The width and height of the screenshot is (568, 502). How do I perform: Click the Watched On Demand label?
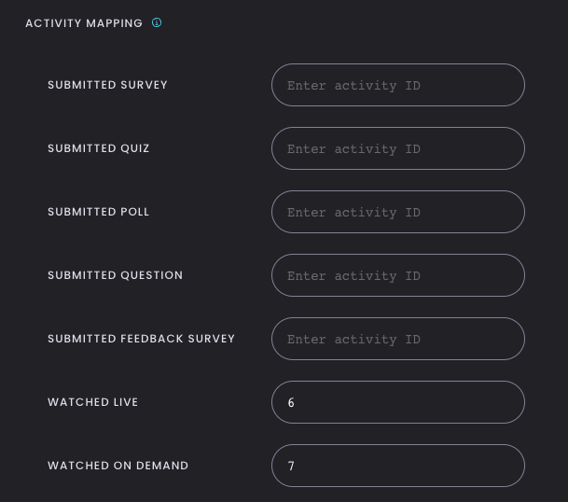(x=118, y=466)
